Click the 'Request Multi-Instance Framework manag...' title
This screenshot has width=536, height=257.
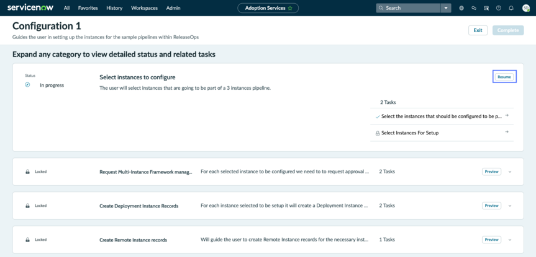tap(145, 172)
